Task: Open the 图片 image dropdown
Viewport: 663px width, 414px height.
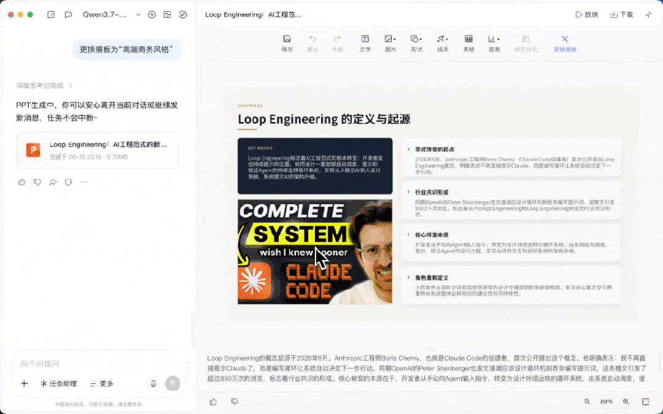Action: click(390, 44)
